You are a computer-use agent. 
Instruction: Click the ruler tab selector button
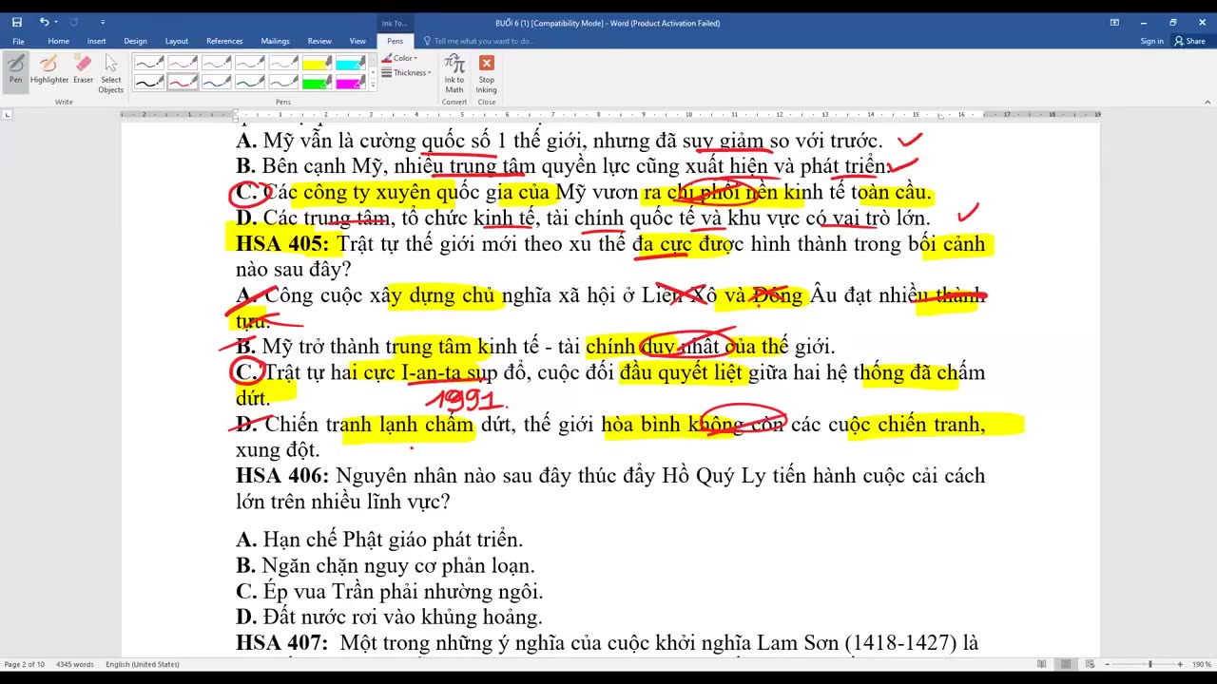pos(8,115)
